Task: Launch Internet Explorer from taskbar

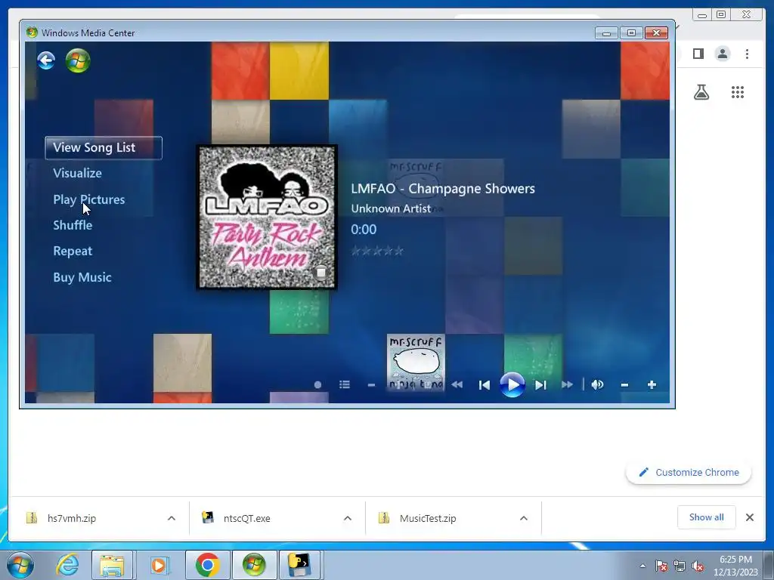Action: pyautogui.click(x=67, y=565)
